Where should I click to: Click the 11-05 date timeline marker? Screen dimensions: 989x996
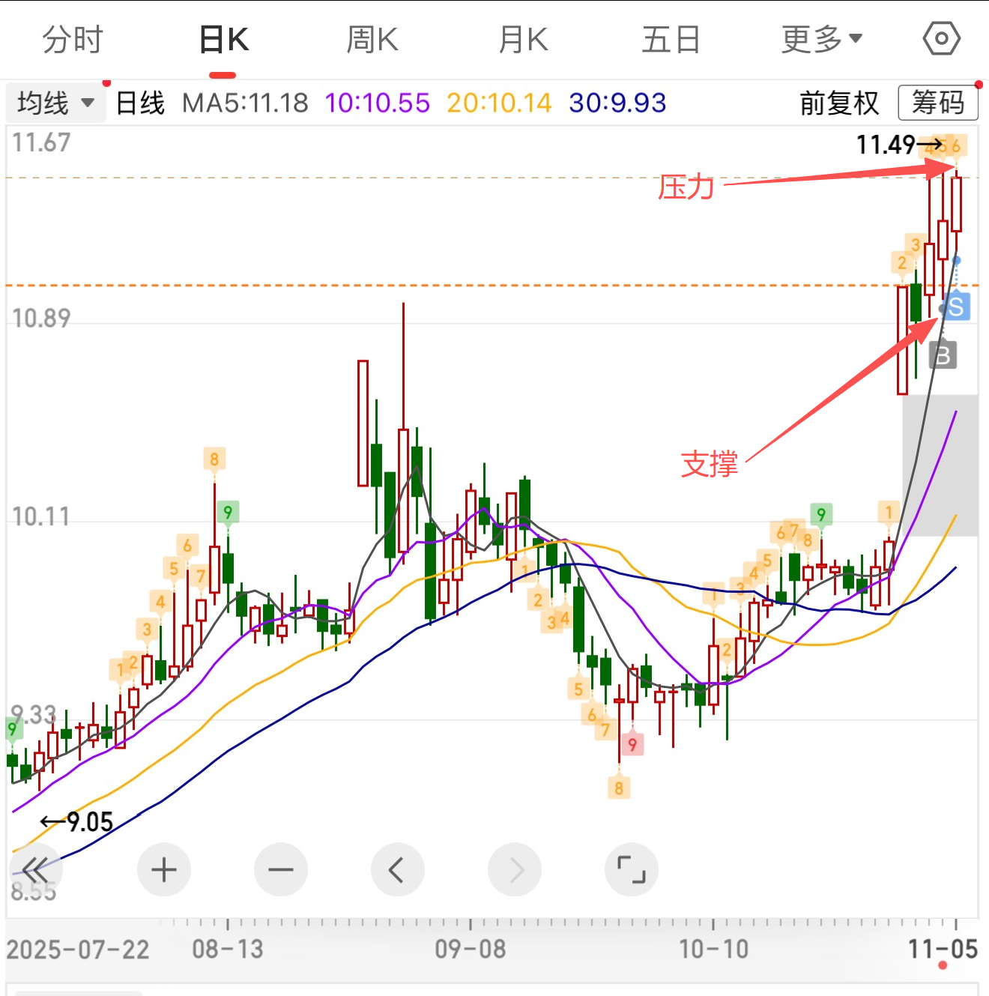pos(943,950)
